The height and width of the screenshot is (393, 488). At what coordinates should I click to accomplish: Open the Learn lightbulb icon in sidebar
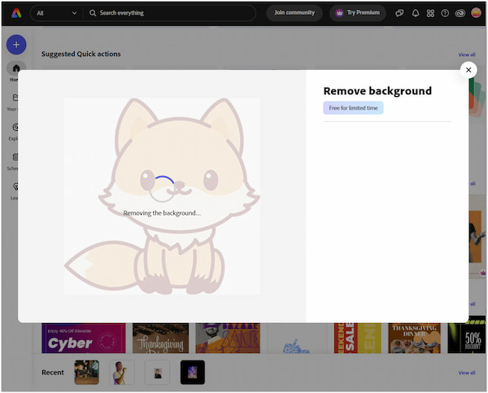[15, 186]
